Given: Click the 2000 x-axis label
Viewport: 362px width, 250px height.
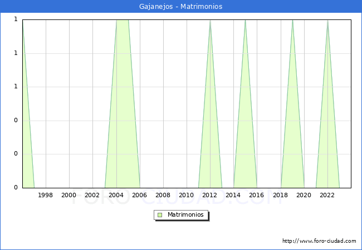Looking at the screenshot, I should [69, 195].
